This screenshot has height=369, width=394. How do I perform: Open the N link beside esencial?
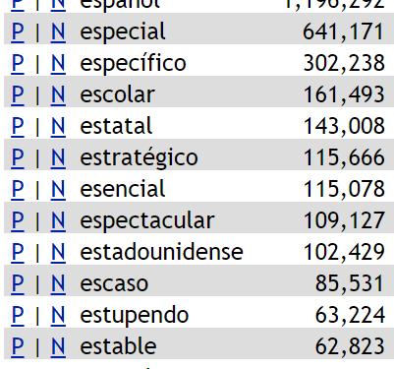coord(58,189)
